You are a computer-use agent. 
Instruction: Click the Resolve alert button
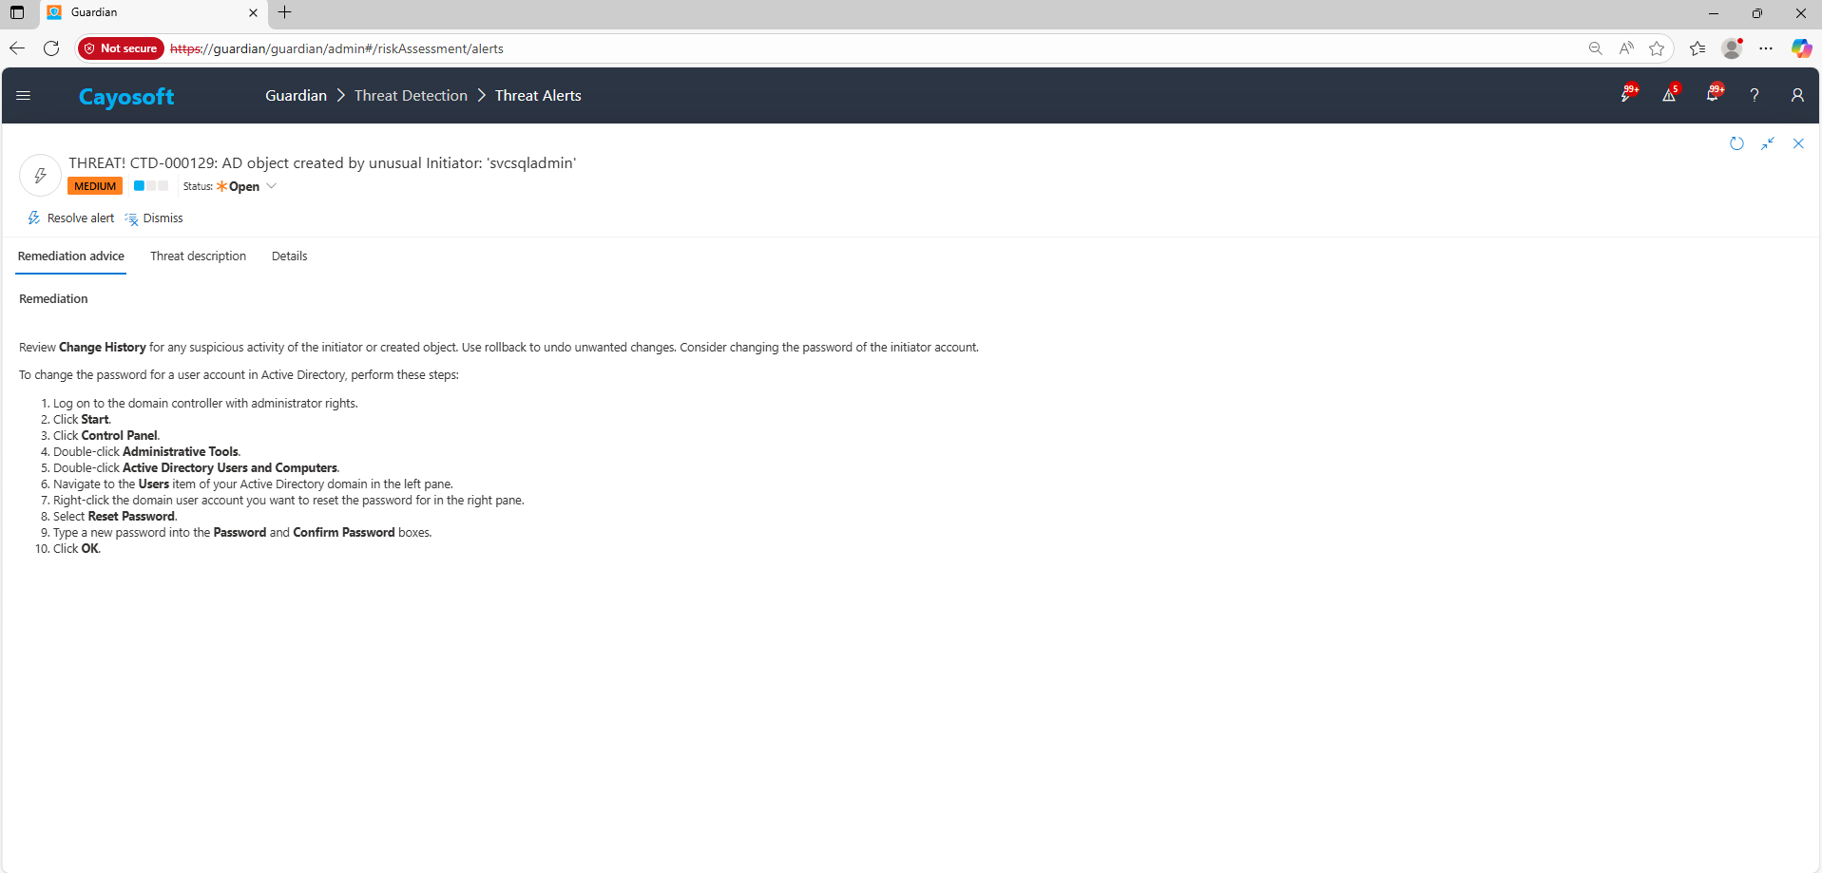pyautogui.click(x=71, y=218)
